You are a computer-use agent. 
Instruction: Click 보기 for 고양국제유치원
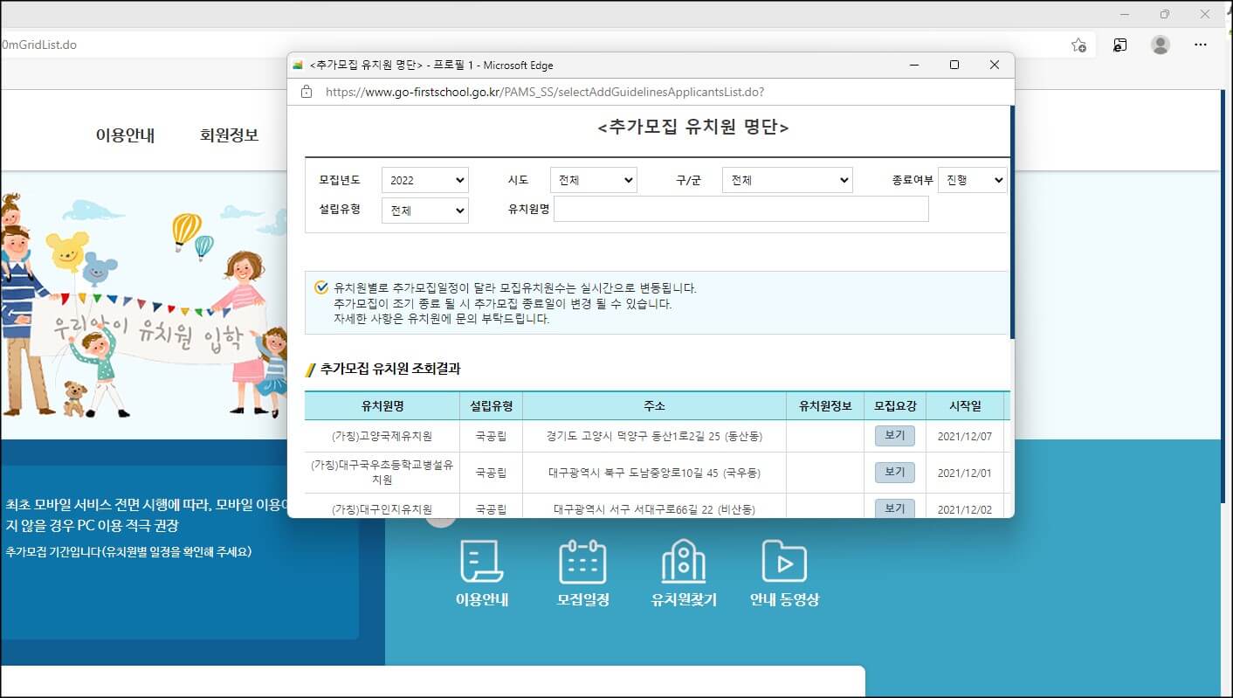(x=894, y=435)
